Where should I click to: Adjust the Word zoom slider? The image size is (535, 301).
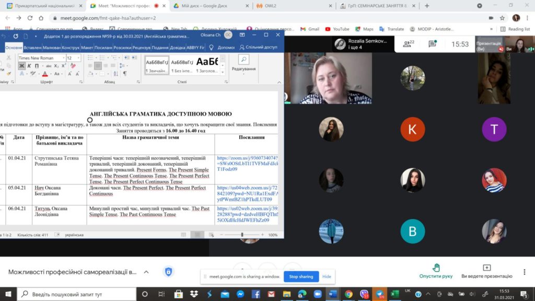[x=242, y=235]
